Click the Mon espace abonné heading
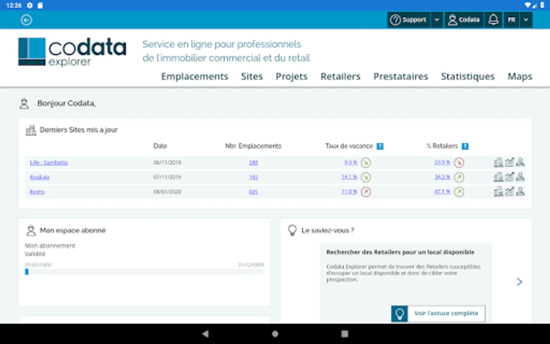The height and width of the screenshot is (344, 550). point(73,230)
